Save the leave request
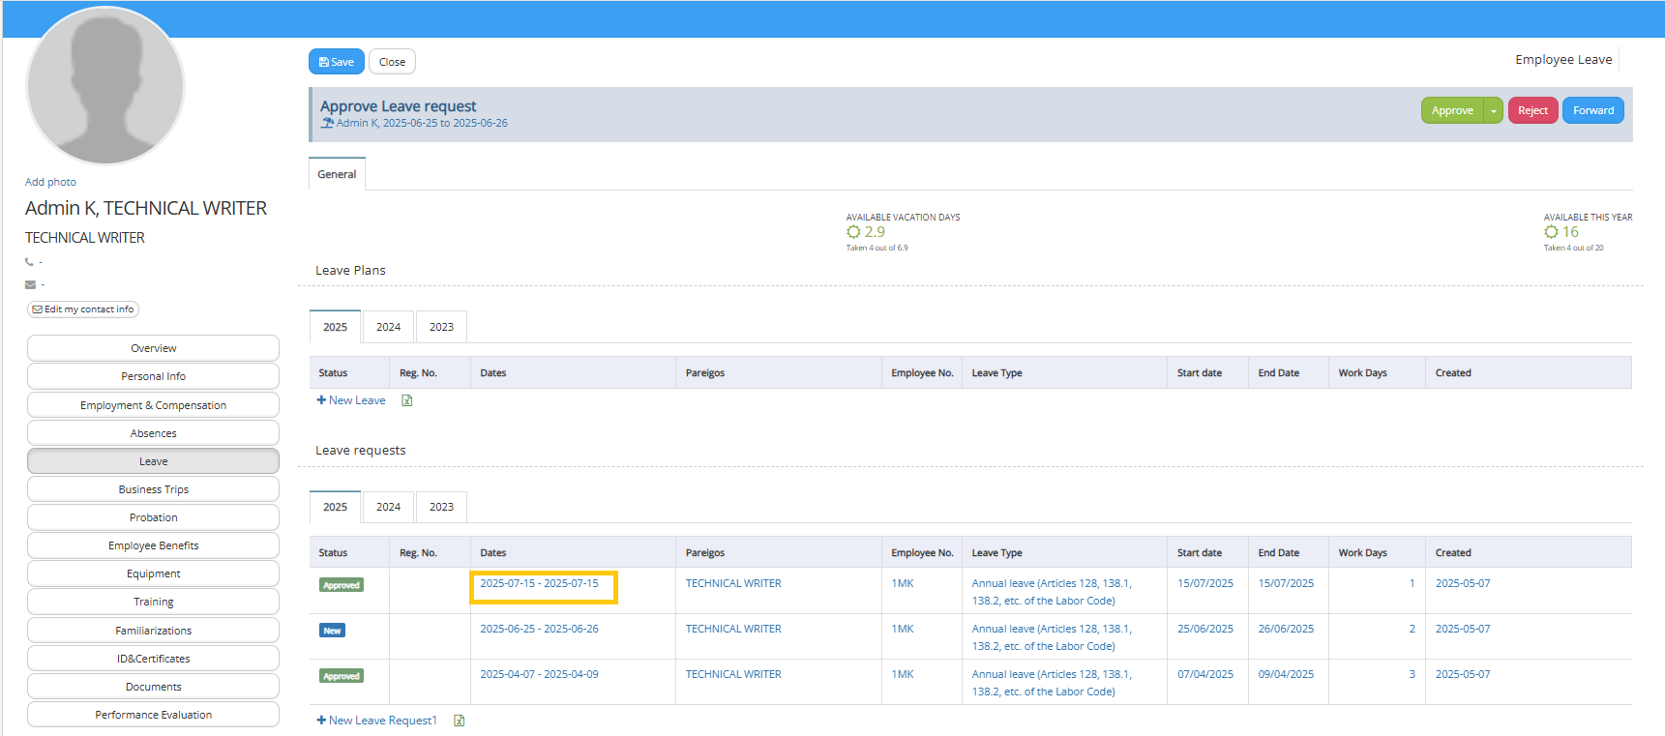Screen dimensions: 1665x736 pos(337,62)
